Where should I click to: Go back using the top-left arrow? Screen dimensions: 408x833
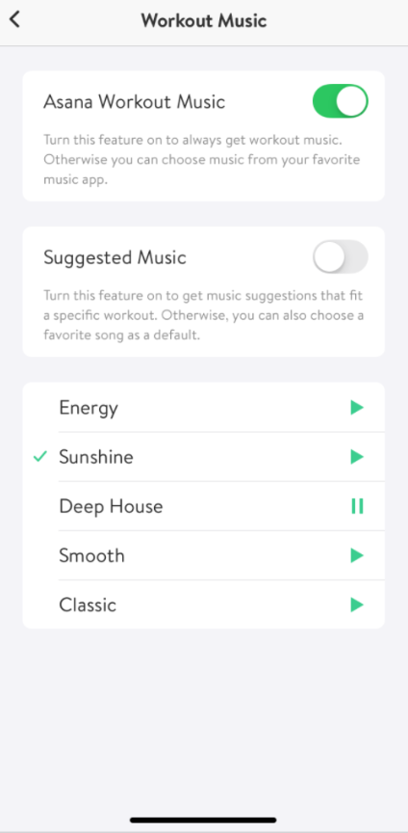click(14, 20)
